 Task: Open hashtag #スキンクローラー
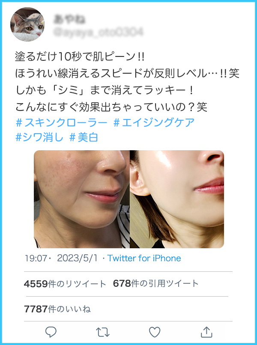tap(61, 123)
